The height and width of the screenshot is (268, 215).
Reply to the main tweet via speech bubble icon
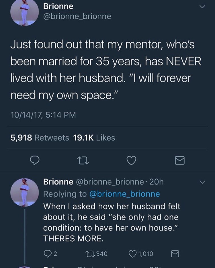click(x=35, y=161)
